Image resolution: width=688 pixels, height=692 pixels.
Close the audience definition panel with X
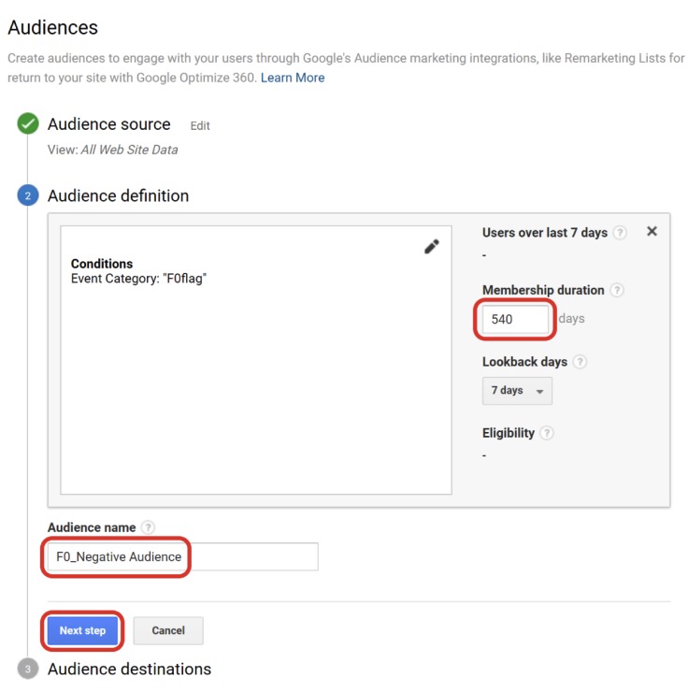tap(652, 231)
